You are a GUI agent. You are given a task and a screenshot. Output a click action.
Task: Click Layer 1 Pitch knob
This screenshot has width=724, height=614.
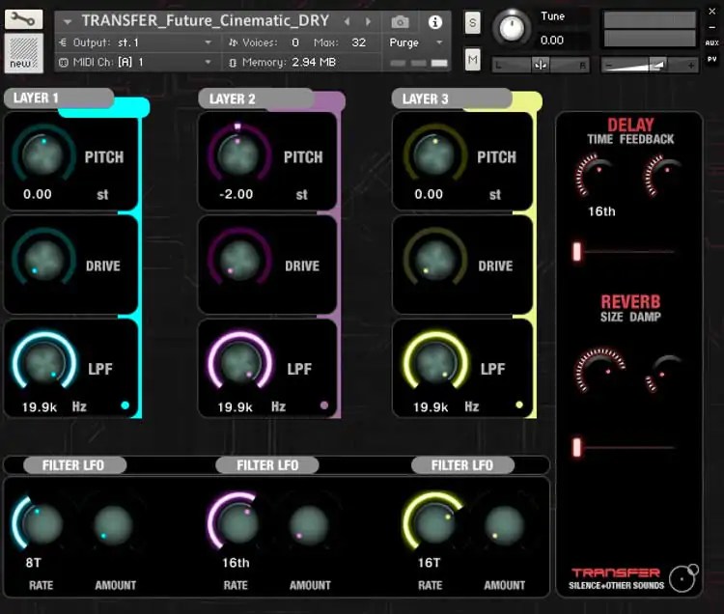pyautogui.click(x=42, y=154)
